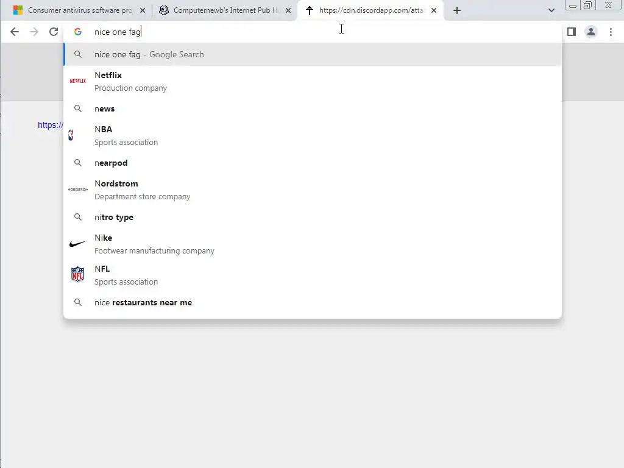This screenshot has width=624, height=468.
Task: Close the browser window
Action: 609,5
